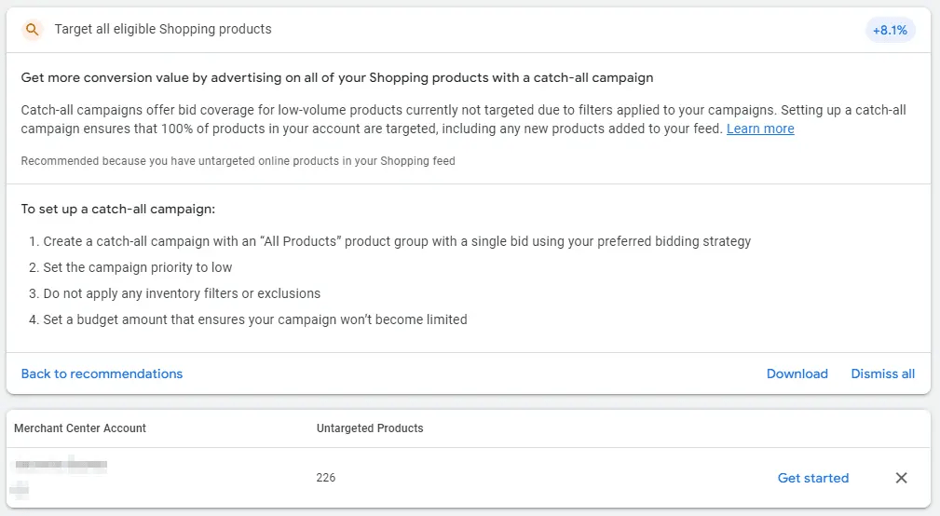Click the Untargeted Products column header

(x=370, y=428)
